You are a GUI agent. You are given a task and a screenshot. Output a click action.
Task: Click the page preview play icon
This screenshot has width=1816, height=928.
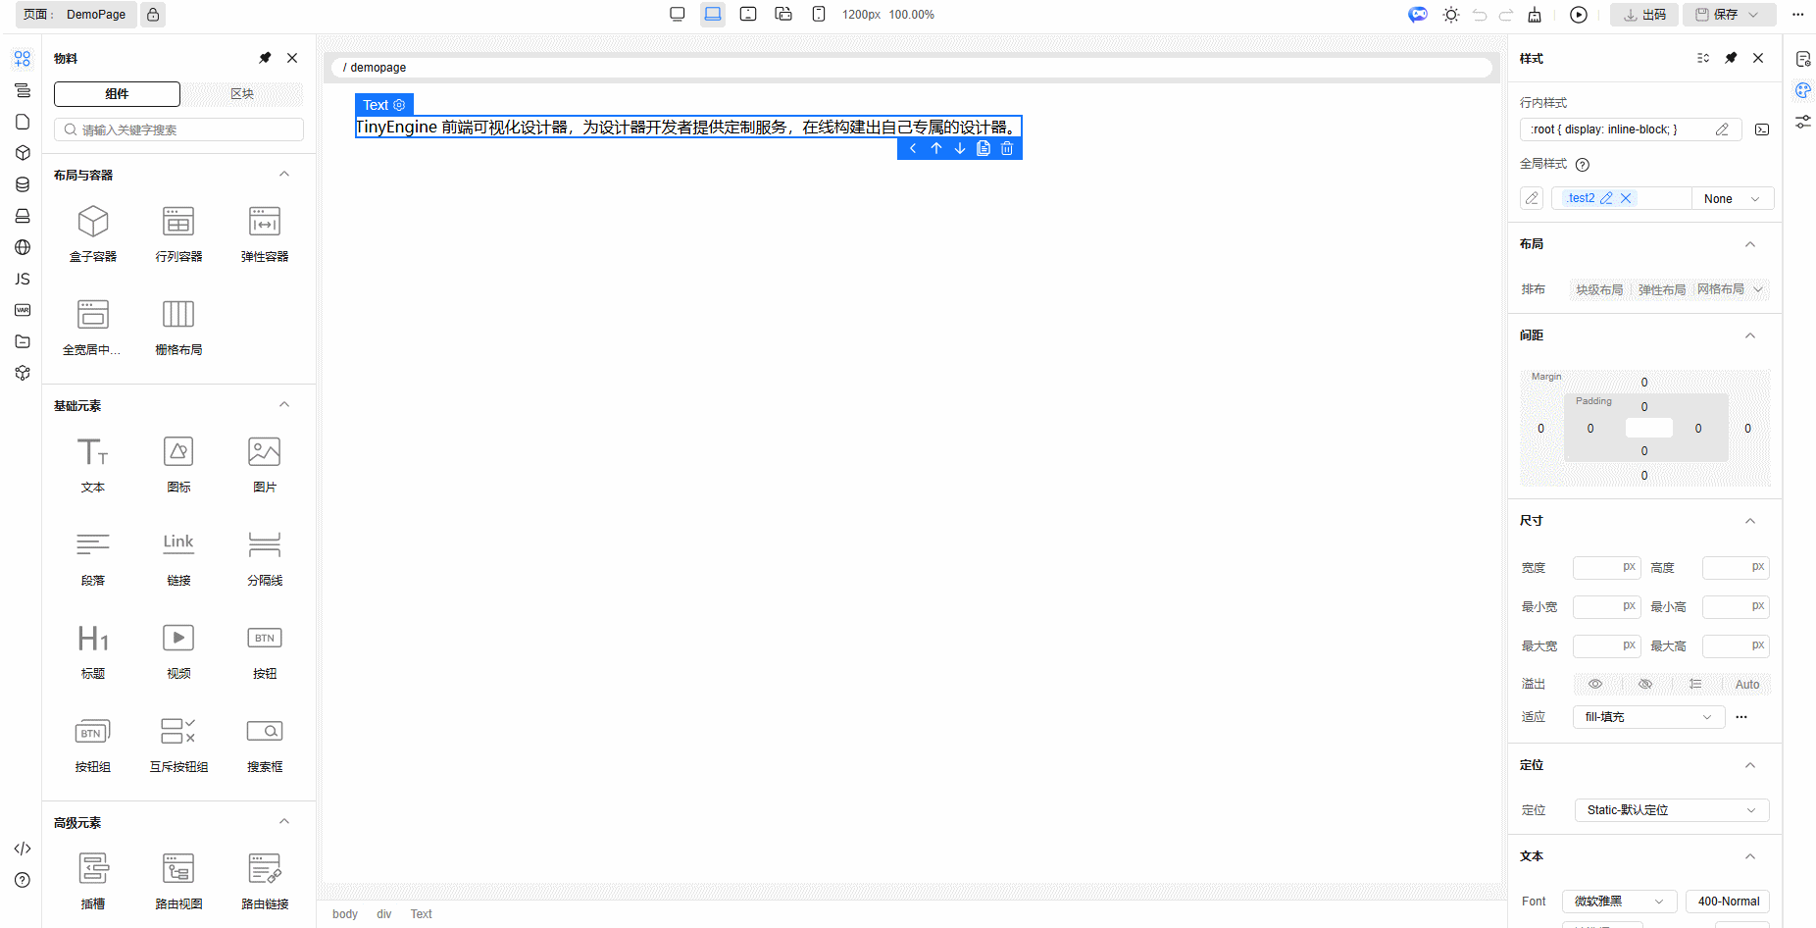click(1579, 15)
